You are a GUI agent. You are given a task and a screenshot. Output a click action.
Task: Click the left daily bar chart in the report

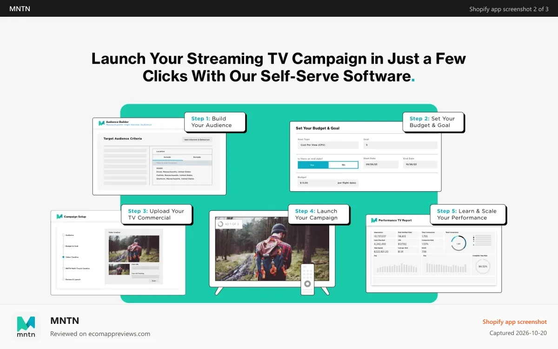[397, 268]
